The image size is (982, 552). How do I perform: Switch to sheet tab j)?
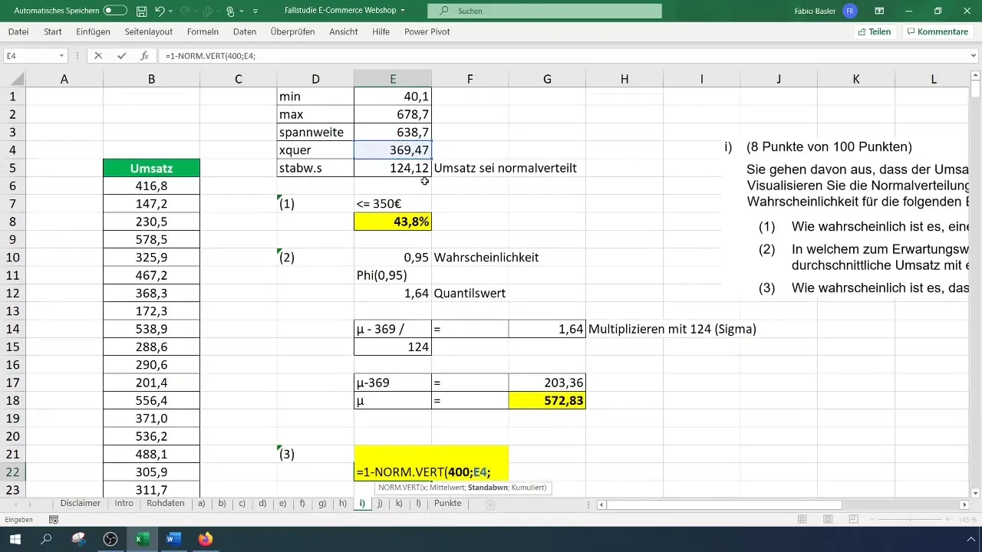(380, 504)
